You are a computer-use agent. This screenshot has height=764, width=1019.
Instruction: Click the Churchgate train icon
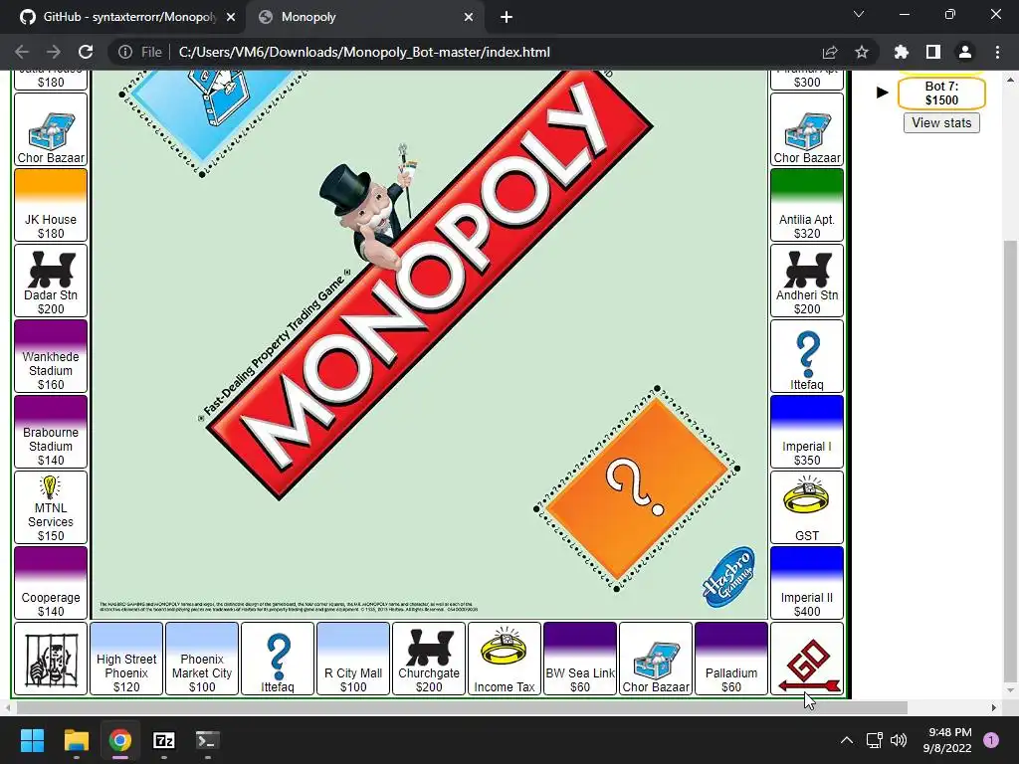(429, 647)
